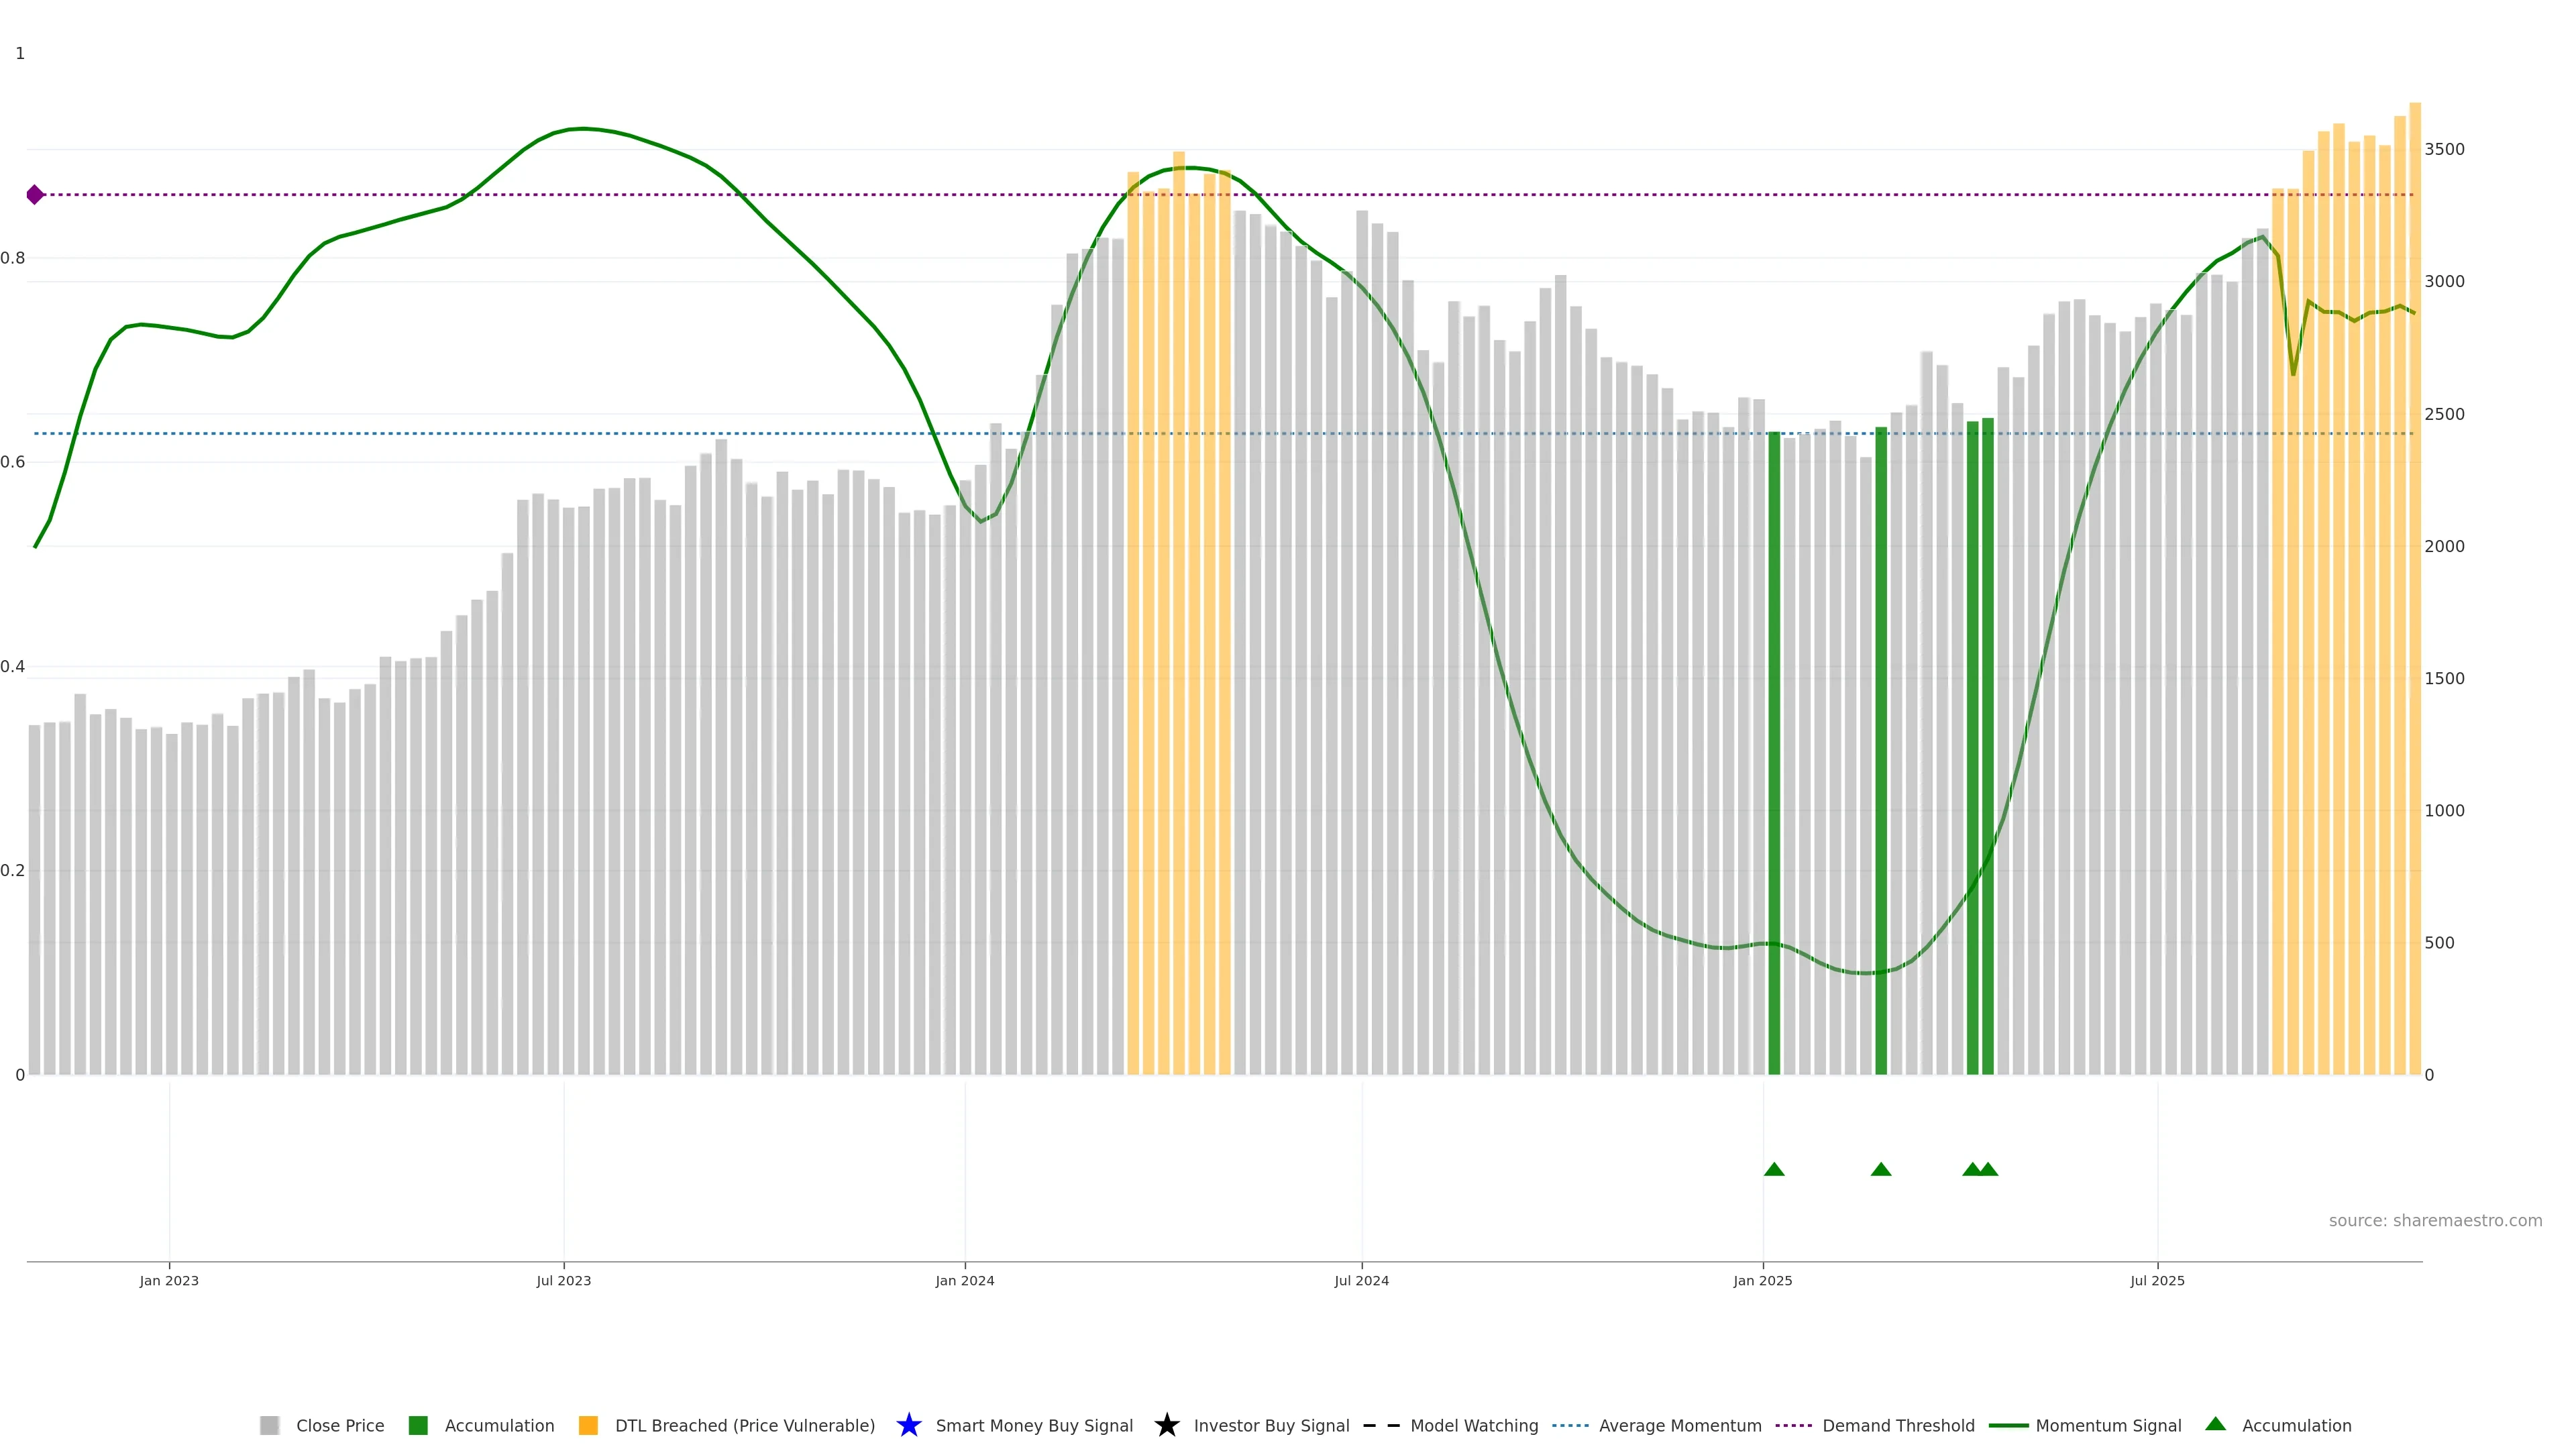Toggle the Momentum Signal legend entry

click(x=2108, y=1425)
